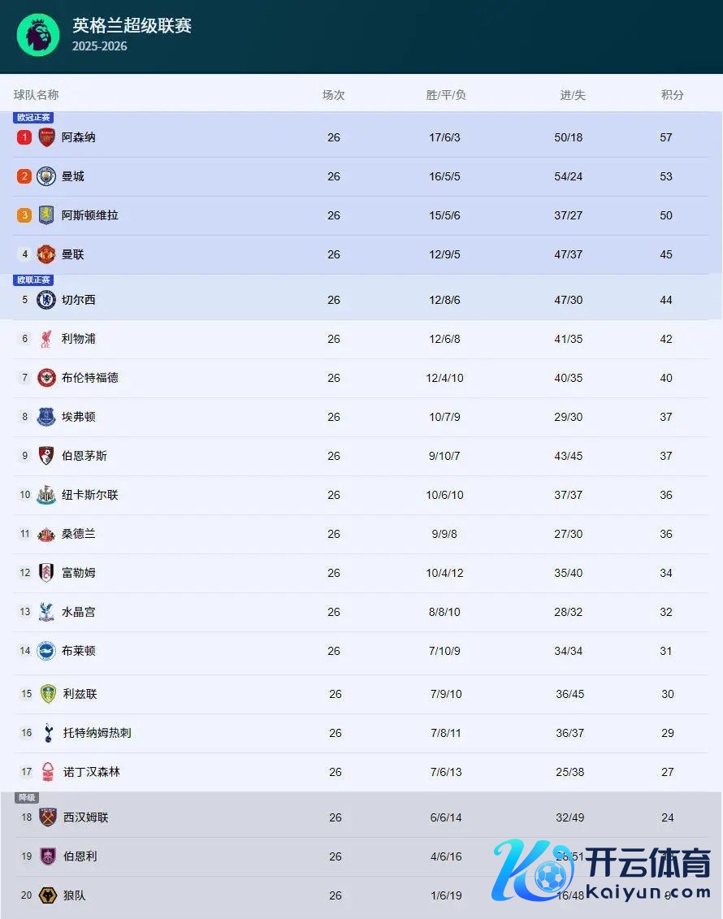This screenshot has height=919, width=723.
Task: Click the Manchester City club crest
Action: coord(46,176)
